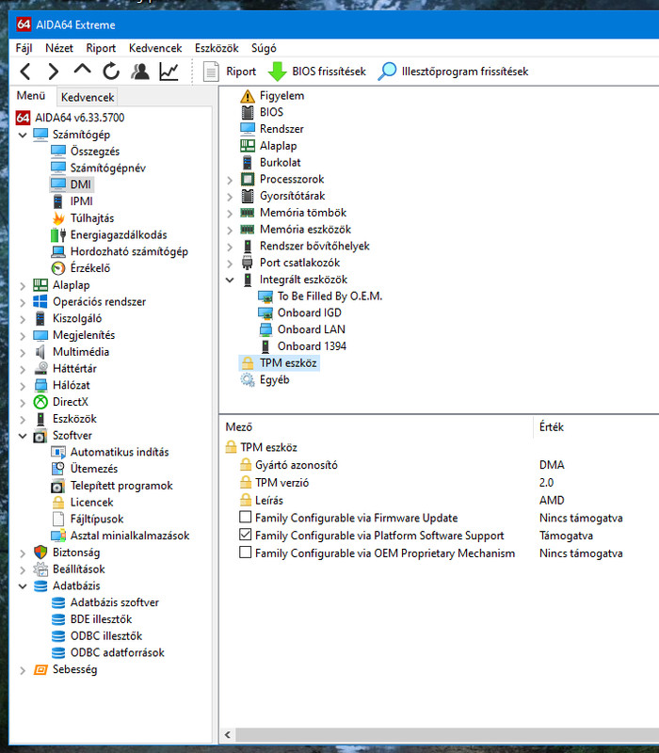Collapse the Számítógép tree node
The width and height of the screenshot is (659, 753).
22,135
